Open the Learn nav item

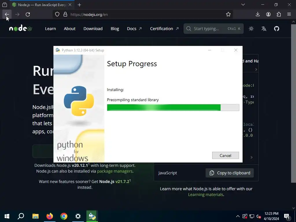click(x=50, y=29)
